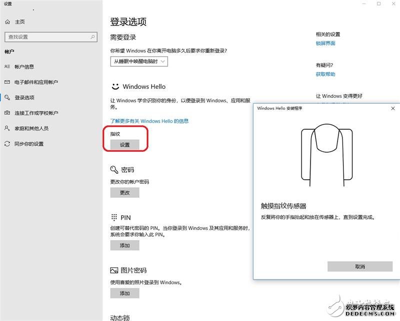Maximize the 设置 window
The width and height of the screenshot is (400, 321).
379,4
